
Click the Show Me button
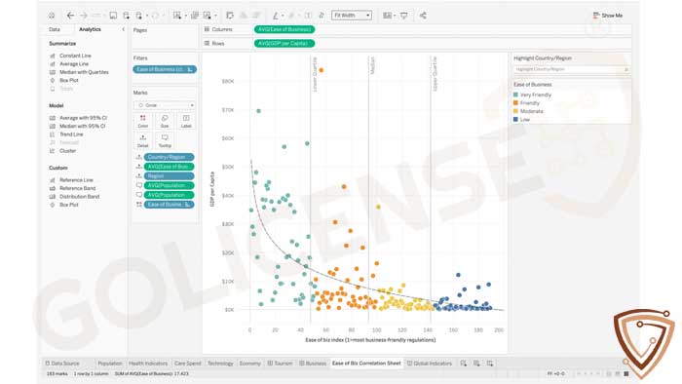[x=608, y=16]
